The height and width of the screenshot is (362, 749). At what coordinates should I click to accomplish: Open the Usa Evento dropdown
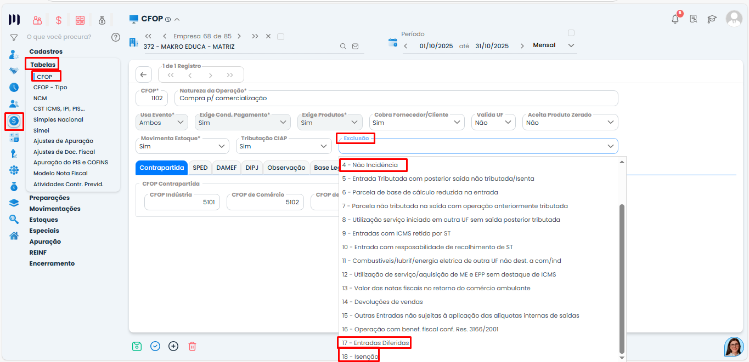point(164,123)
